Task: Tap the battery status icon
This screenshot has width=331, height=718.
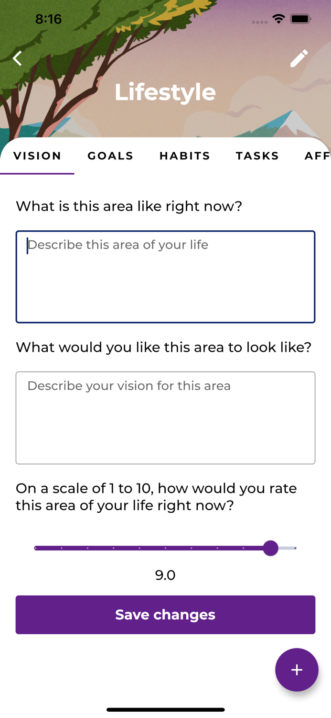Action: click(301, 19)
